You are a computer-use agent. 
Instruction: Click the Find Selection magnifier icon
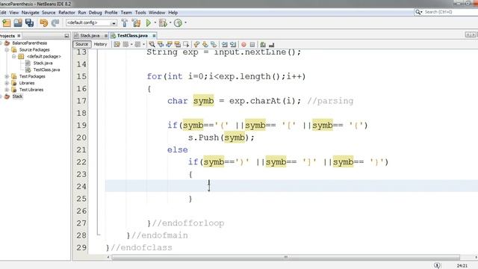152,45
